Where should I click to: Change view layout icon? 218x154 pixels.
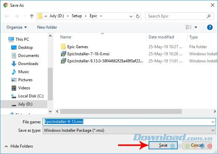pyautogui.click(x=189, y=27)
